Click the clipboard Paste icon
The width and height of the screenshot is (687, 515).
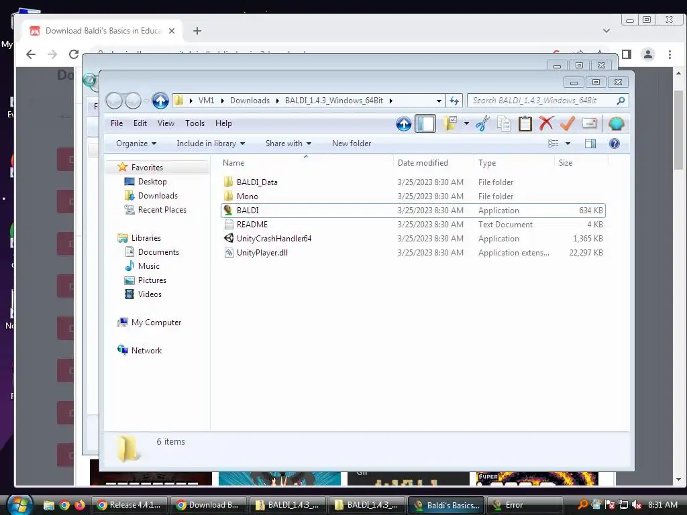[x=525, y=124]
